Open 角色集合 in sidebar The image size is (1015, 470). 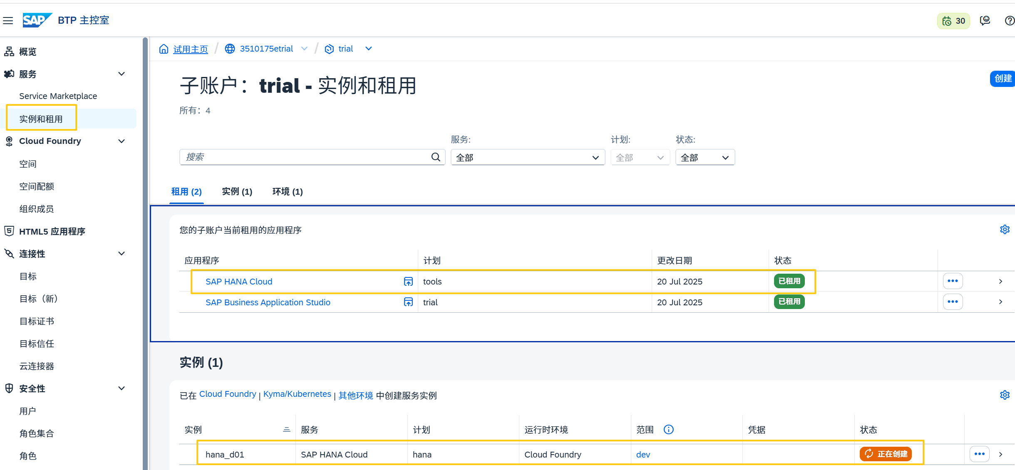click(37, 433)
